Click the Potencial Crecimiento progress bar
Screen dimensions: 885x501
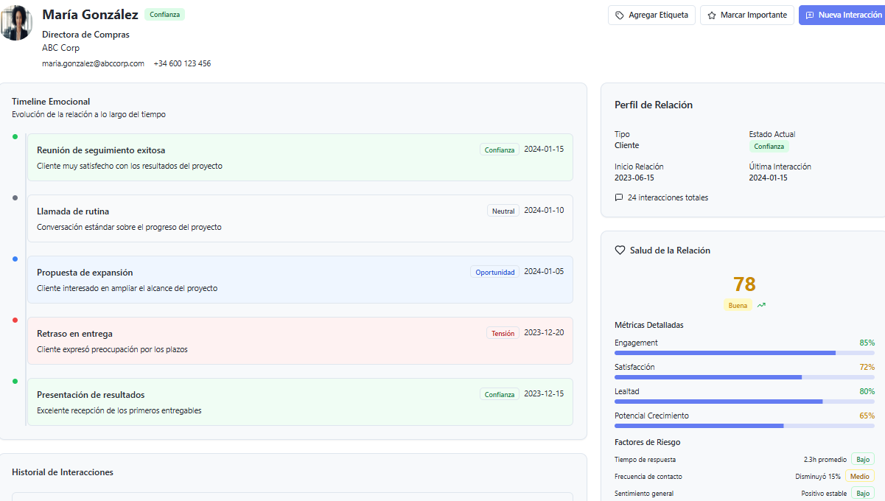pos(744,426)
